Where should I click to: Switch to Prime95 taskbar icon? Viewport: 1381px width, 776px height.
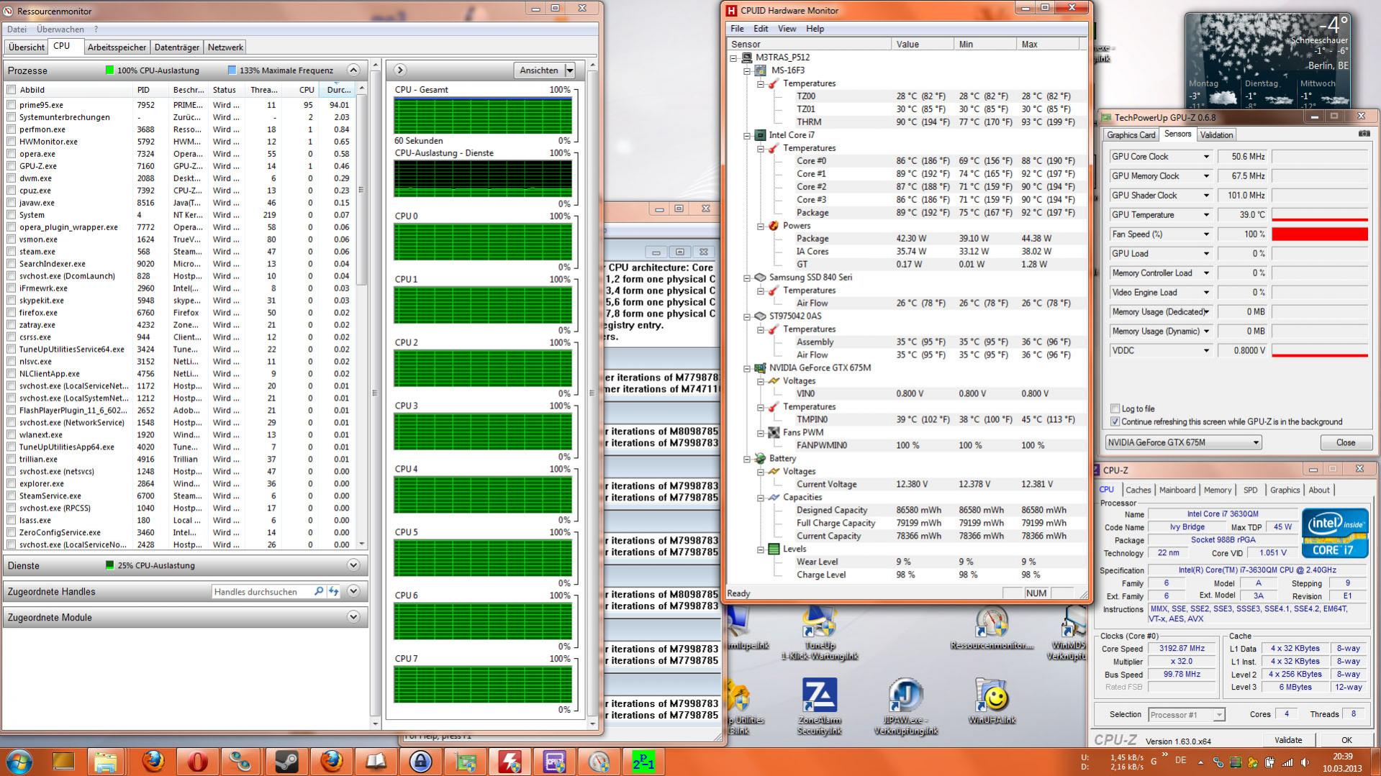point(643,762)
